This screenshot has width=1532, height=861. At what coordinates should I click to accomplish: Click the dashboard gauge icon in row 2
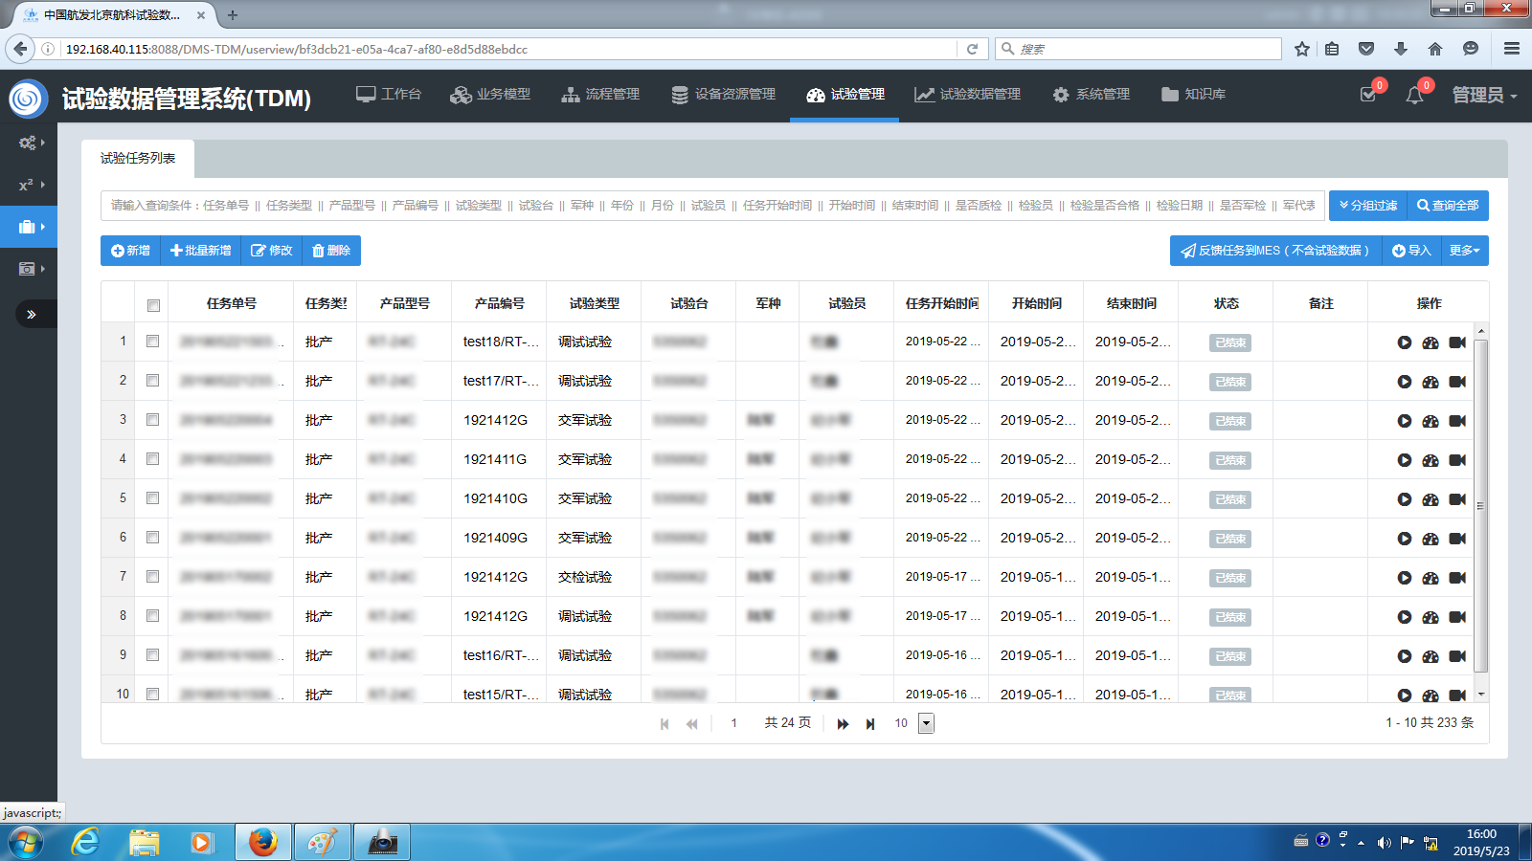point(1431,382)
